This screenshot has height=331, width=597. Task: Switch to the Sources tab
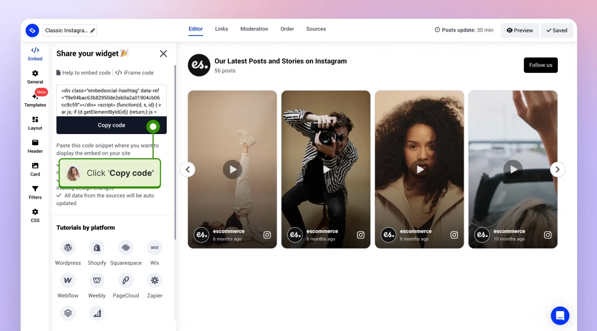(x=316, y=29)
